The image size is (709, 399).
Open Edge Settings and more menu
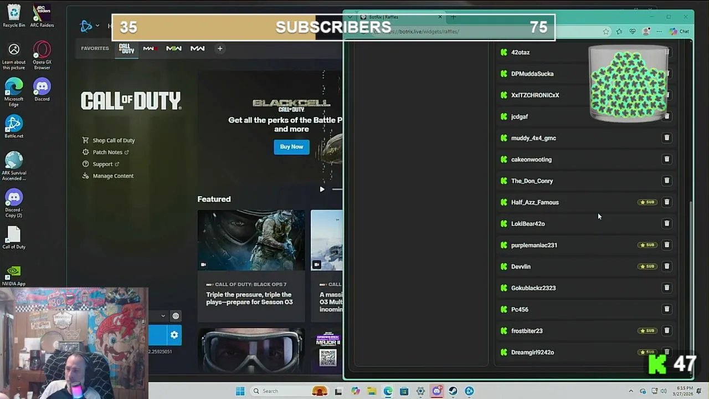tap(659, 32)
